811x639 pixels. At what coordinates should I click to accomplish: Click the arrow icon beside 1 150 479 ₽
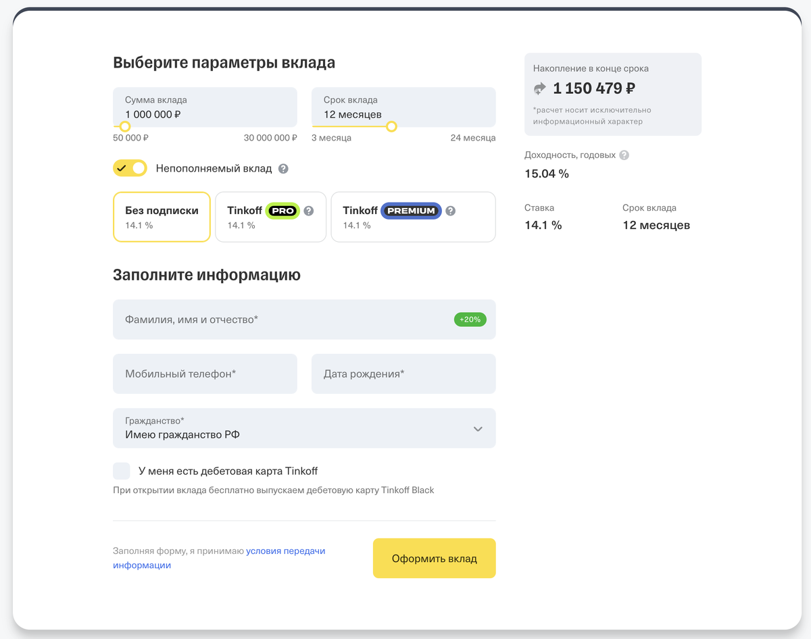pyautogui.click(x=540, y=88)
